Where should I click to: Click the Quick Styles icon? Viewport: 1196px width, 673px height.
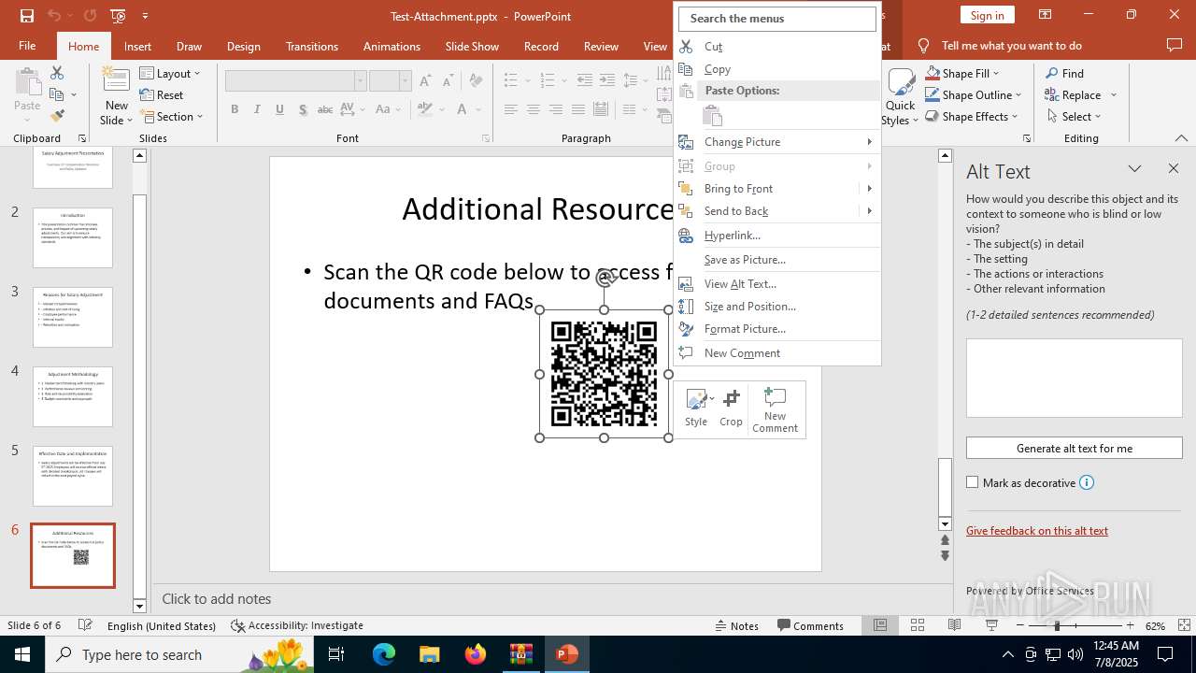click(900, 97)
